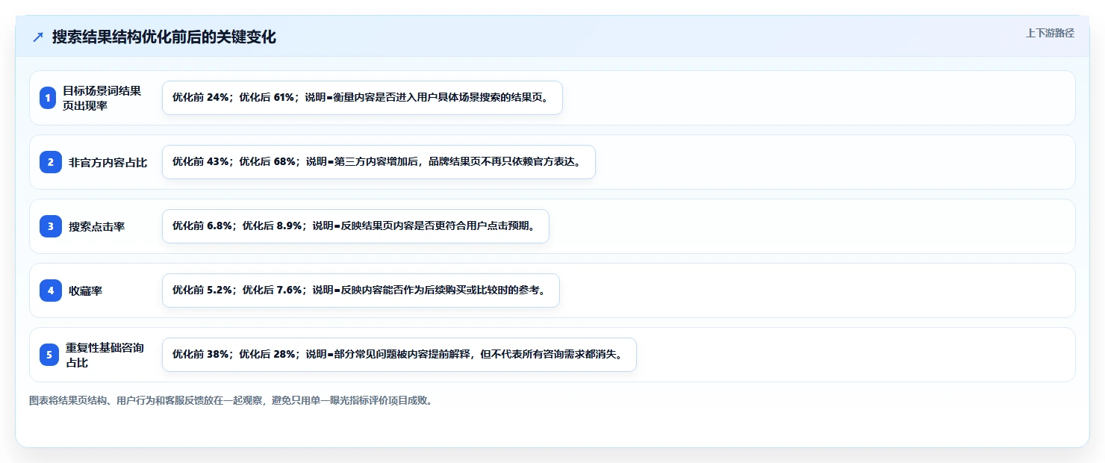Click the box reading 优化前 24%；优化后 61%
The width and height of the screenshot is (1105, 463).
pyautogui.click(x=362, y=98)
